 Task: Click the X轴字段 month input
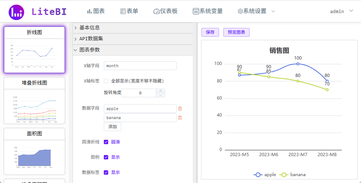[x=140, y=66]
